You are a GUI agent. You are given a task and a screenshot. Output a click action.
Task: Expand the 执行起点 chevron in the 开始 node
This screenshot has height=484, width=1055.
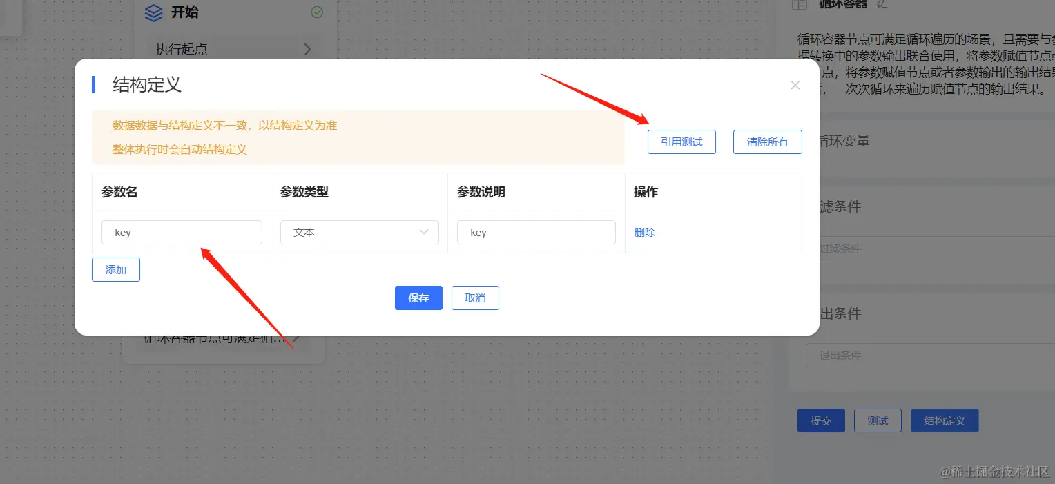308,49
